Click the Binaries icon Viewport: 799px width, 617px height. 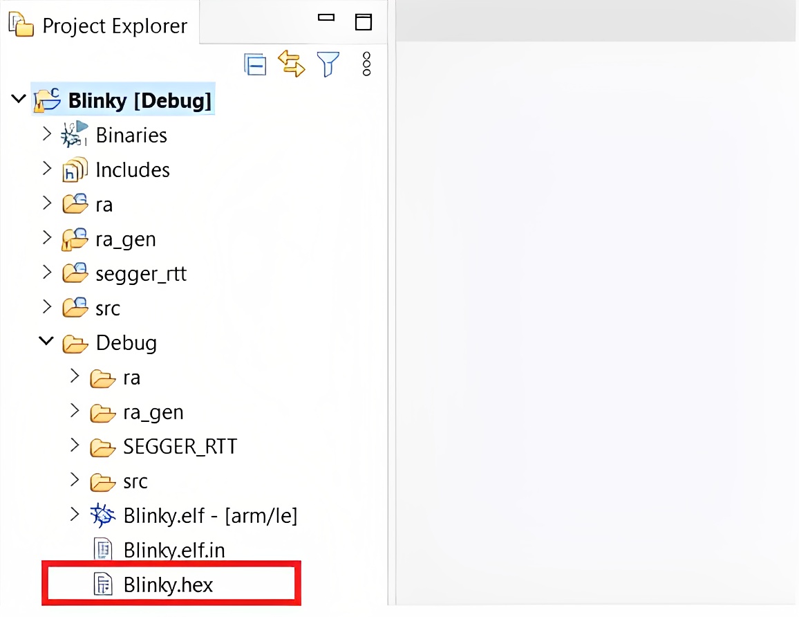(x=75, y=134)
